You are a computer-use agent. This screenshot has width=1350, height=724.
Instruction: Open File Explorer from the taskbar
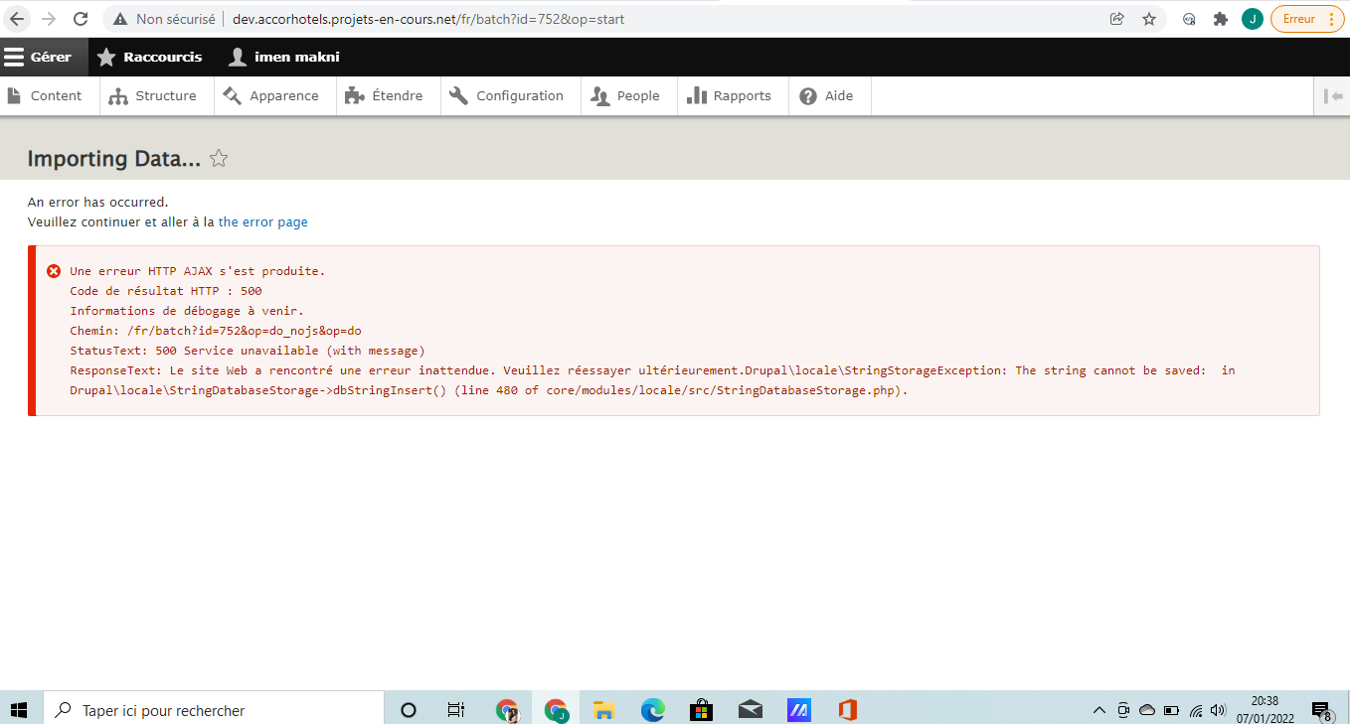(x=603, y=709)
